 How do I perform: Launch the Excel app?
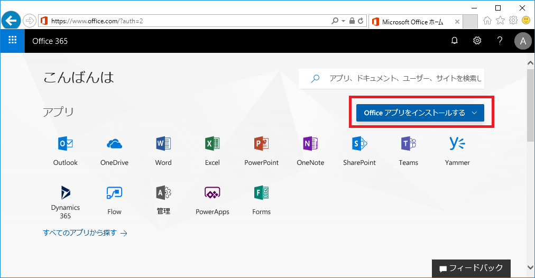(x=212, y=151)
